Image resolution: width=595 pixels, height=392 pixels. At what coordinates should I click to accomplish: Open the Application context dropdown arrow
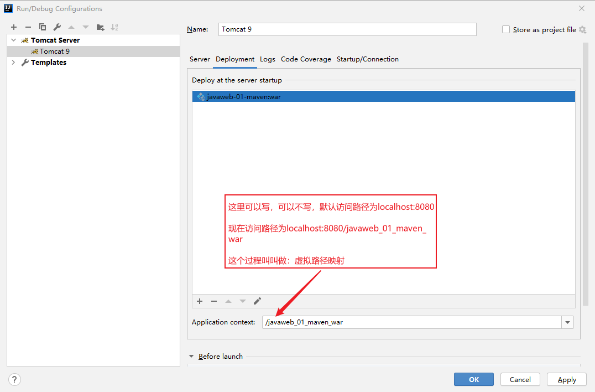click(568, 322)
